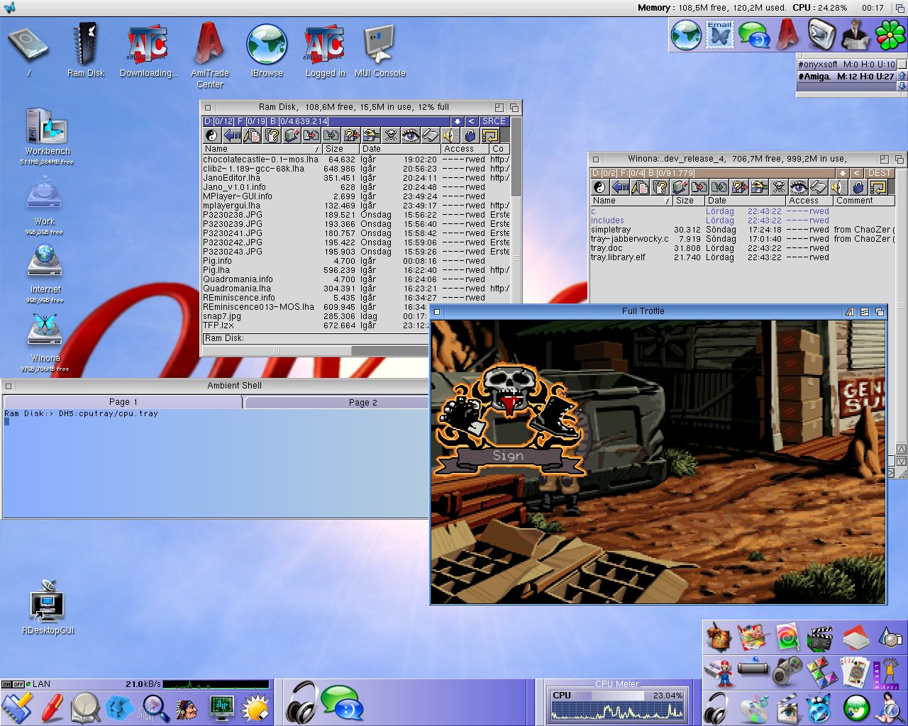This screenshot has width=908, height=726.
Task: Click the CPU Meter usage bar
Action: coord(618,696)
